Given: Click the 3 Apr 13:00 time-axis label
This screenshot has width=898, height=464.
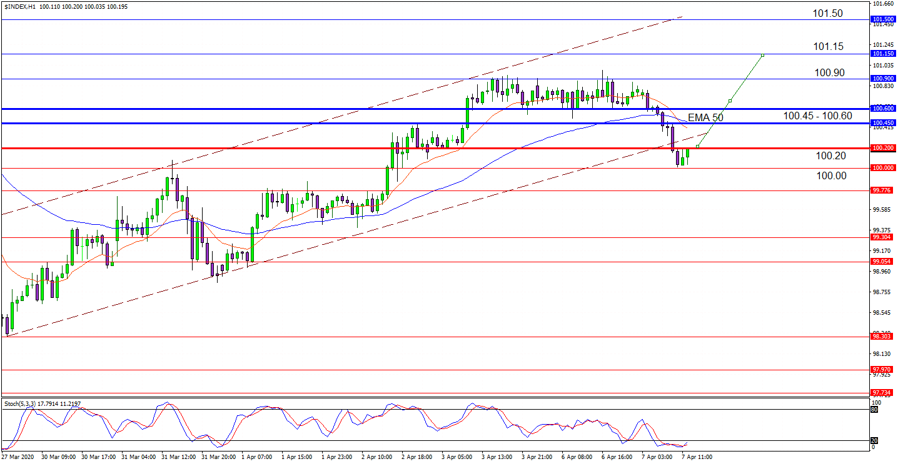Looking at the screenshot, I should [497, 457].
